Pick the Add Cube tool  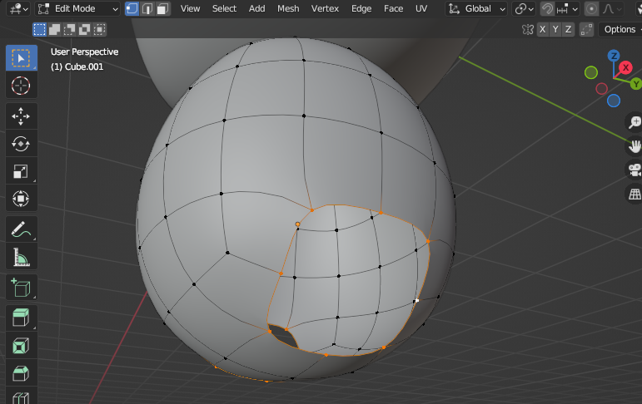point(22,288)
